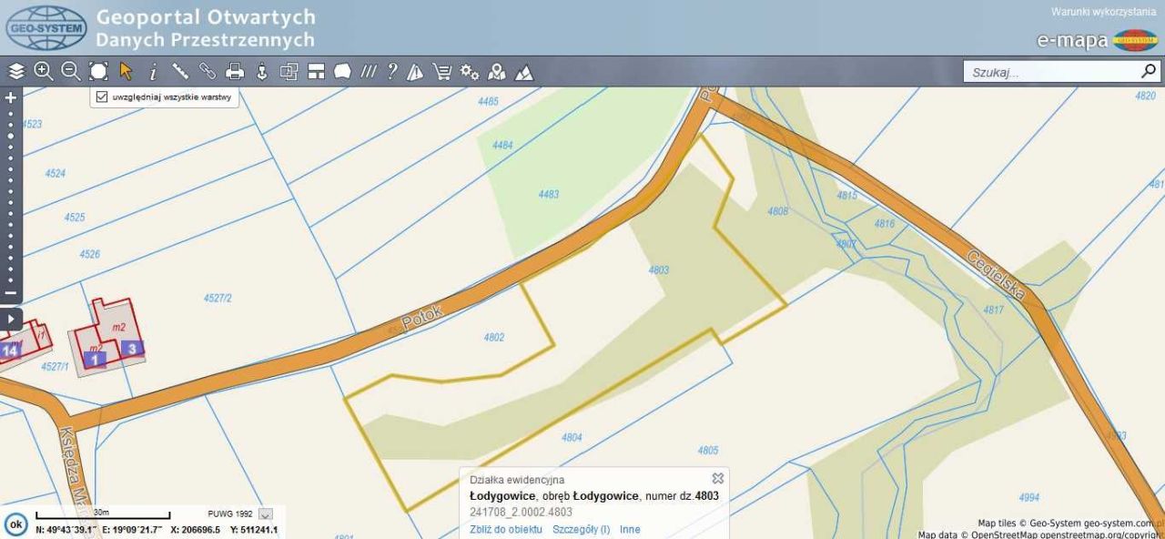Select the object info 'i' tool
The height and width of the screenshot is (539, 1165).
(x=153, y=70)
